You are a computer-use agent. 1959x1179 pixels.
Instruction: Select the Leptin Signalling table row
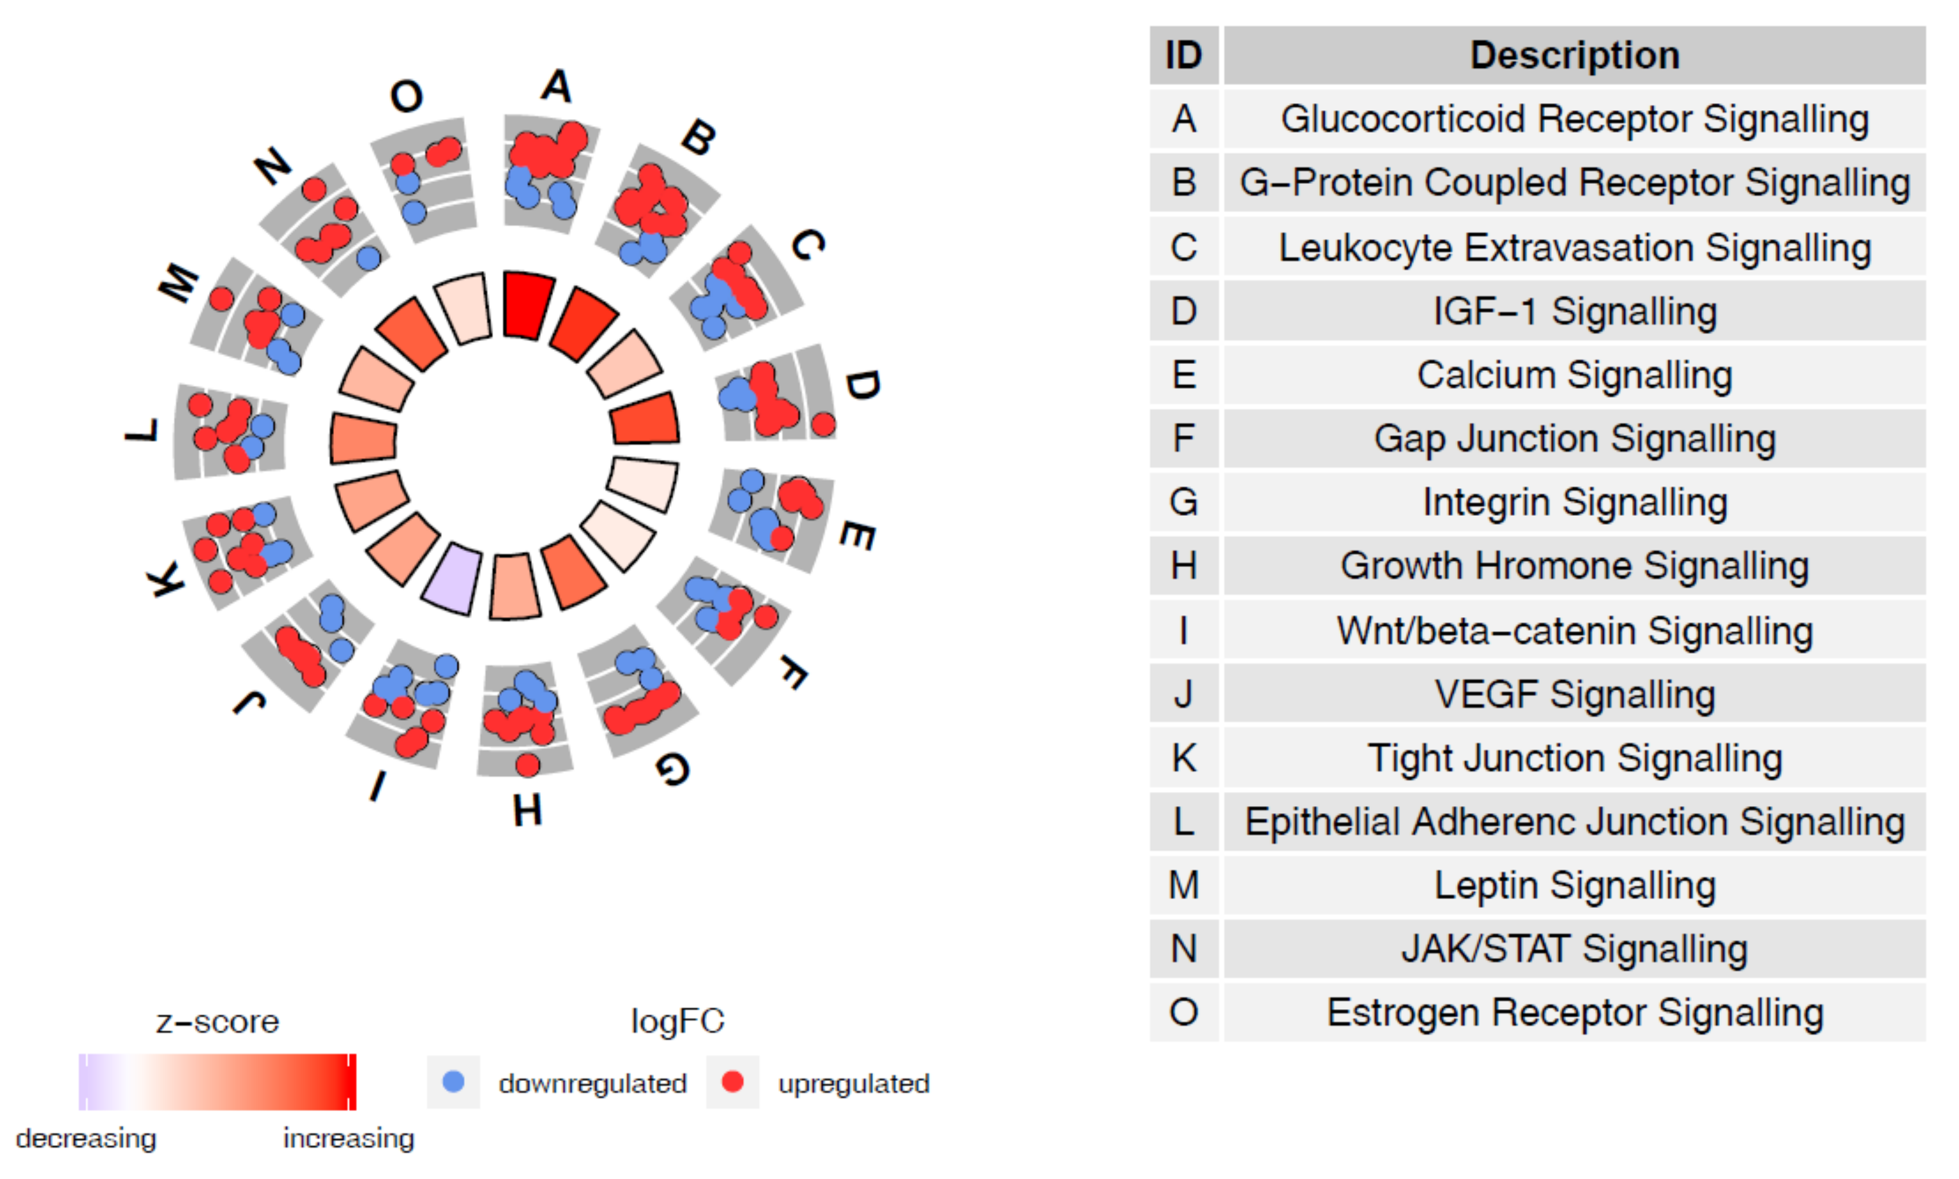coord(1574,885)
